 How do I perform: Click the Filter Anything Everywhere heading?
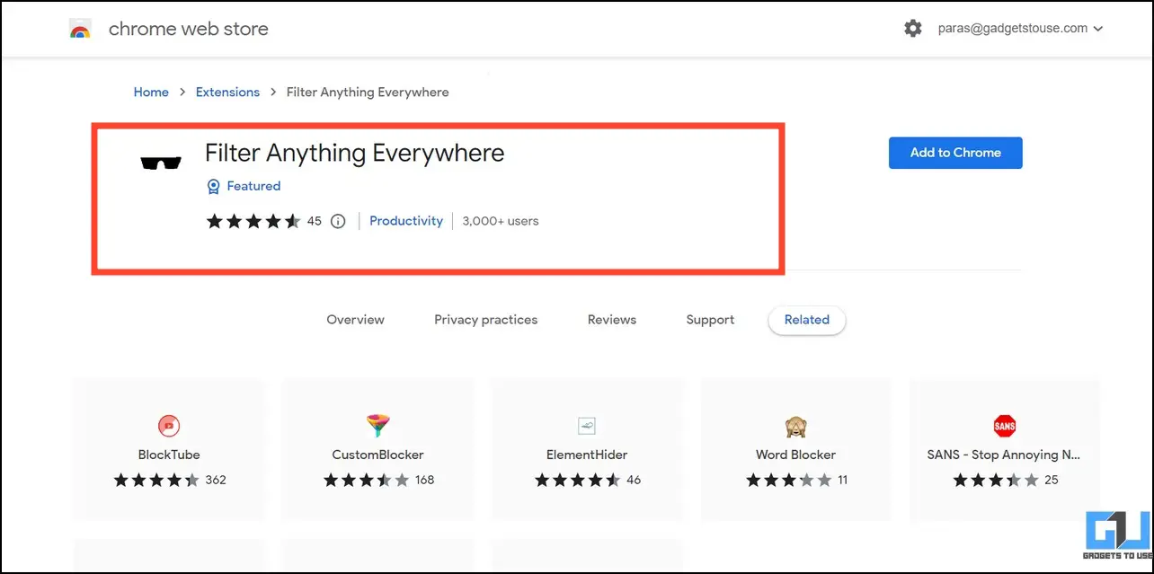tap(354, 154)
